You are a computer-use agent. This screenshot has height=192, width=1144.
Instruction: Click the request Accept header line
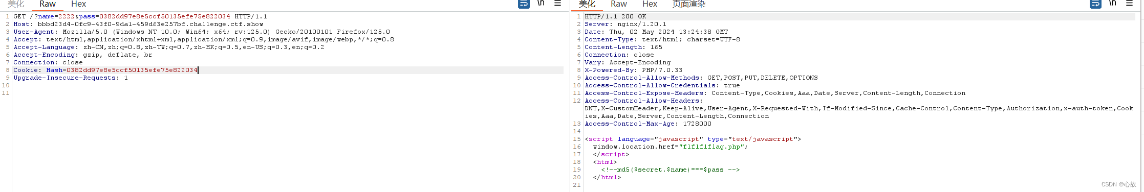pyautogui.click(x=204, y=39)
